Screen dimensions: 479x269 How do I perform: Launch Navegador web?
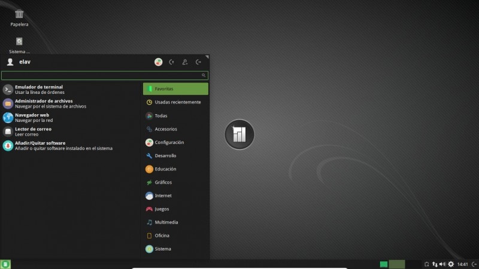pos(70,117)
